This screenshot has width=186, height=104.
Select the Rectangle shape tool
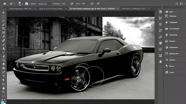coord(3,84)
